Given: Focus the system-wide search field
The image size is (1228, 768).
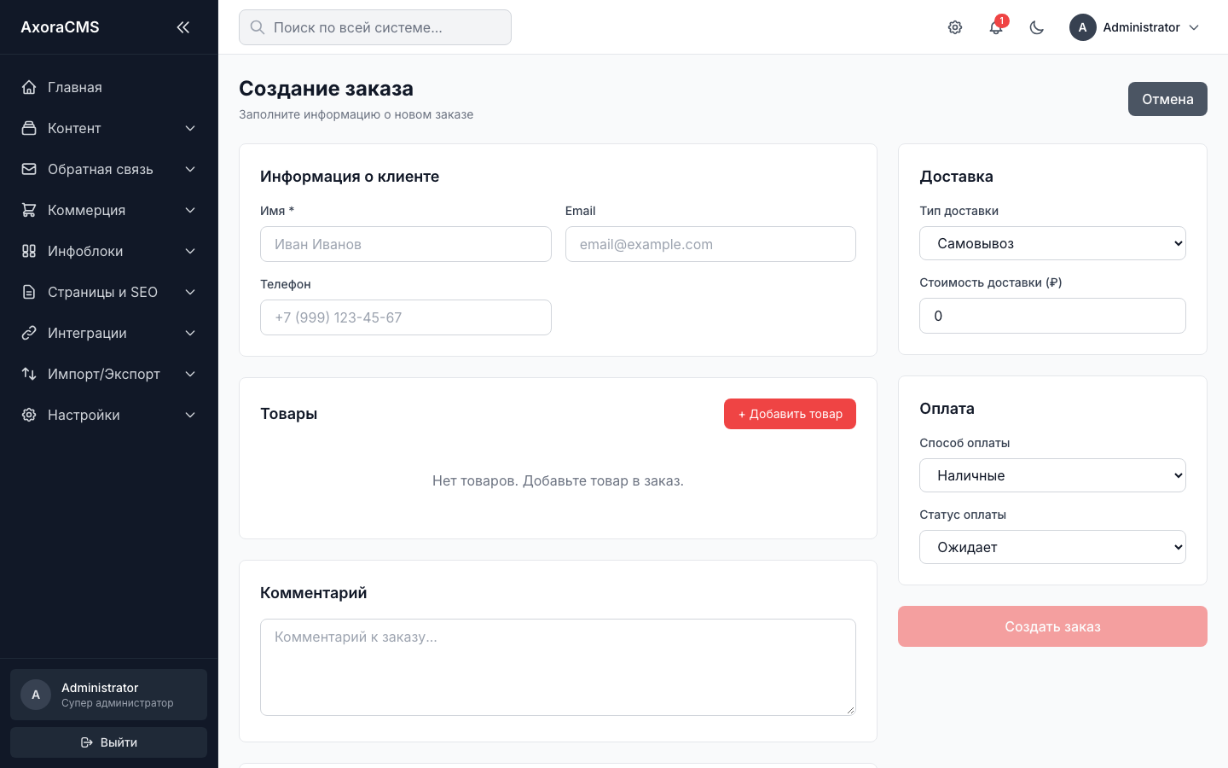Looking at the screenshot, I should (x=375, y=27).
